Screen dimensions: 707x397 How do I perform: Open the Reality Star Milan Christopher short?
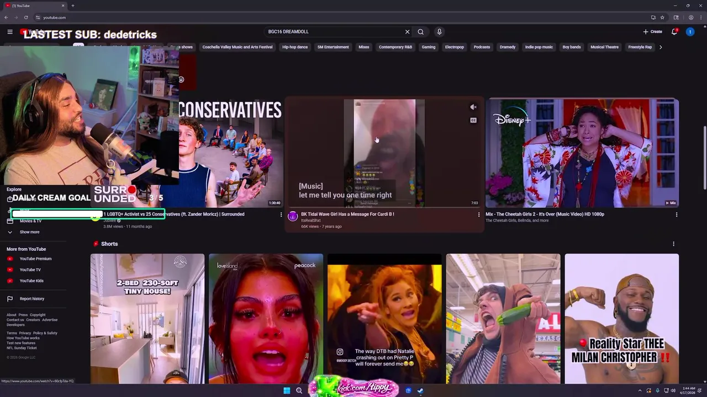(x=621, y=319)
